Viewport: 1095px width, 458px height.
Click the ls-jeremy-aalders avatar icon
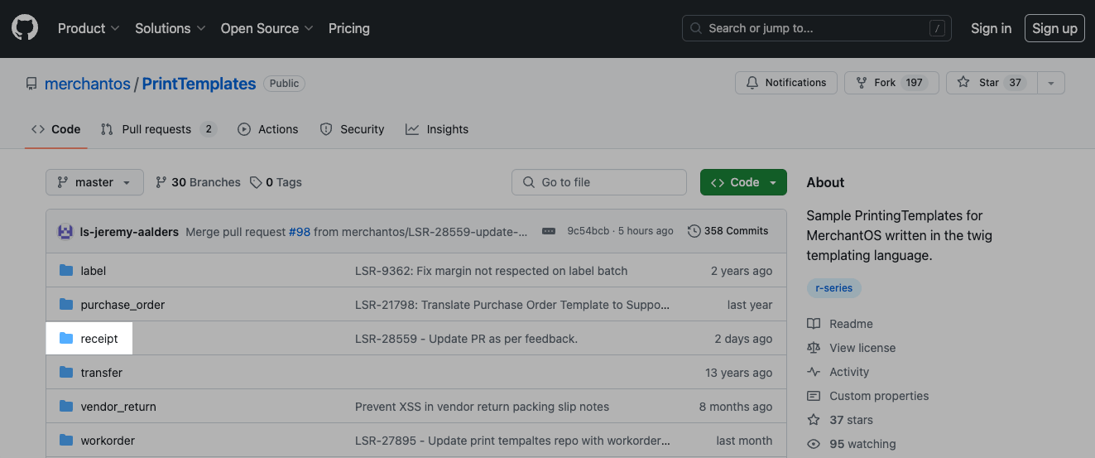click(65, 232)
